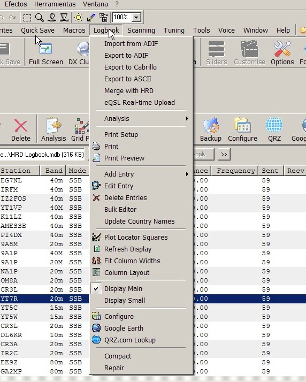Open the Ventana menu
Screen dimensions: 306x382
tap(95, 4)
